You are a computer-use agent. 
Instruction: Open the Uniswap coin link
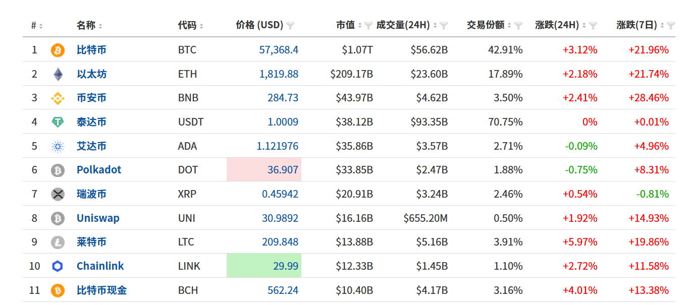pyautogui.click(x=98, y=218)
